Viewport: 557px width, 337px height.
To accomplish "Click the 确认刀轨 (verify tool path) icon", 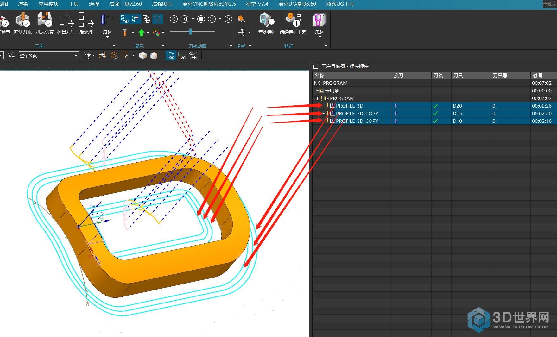I will click(x=23, y=23).
